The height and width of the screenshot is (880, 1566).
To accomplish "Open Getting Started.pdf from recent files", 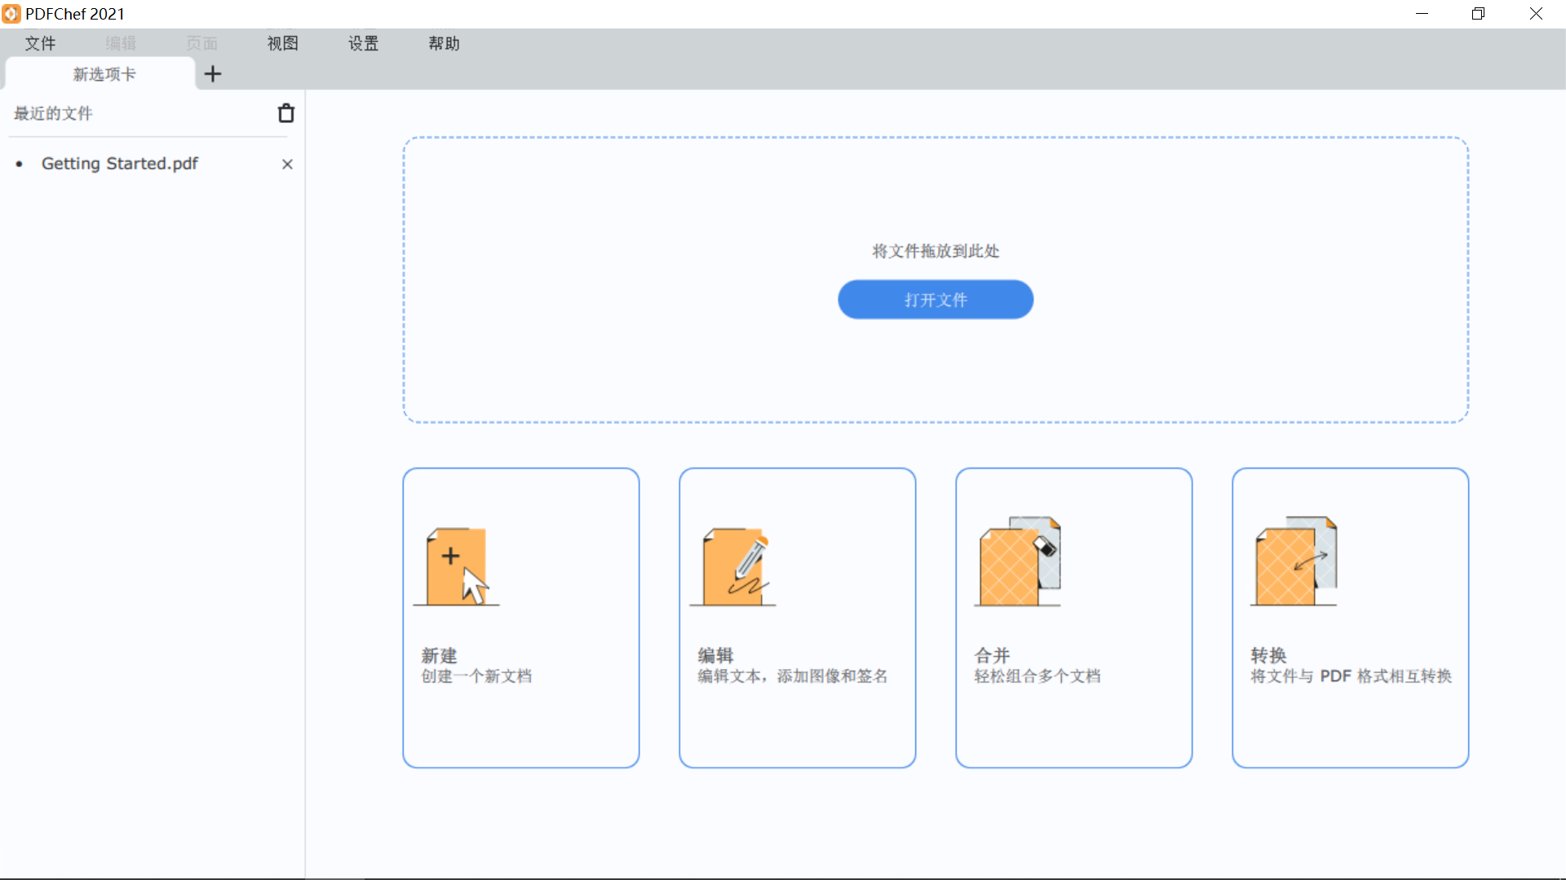I will tap(120, 164).
